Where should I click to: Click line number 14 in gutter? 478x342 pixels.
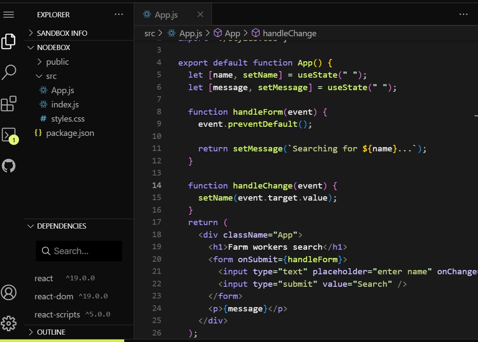157,185
